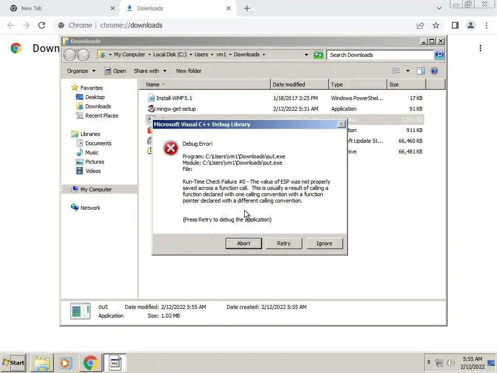
Task: Close the Chrome Downloads tab
Action: (229, 8)
